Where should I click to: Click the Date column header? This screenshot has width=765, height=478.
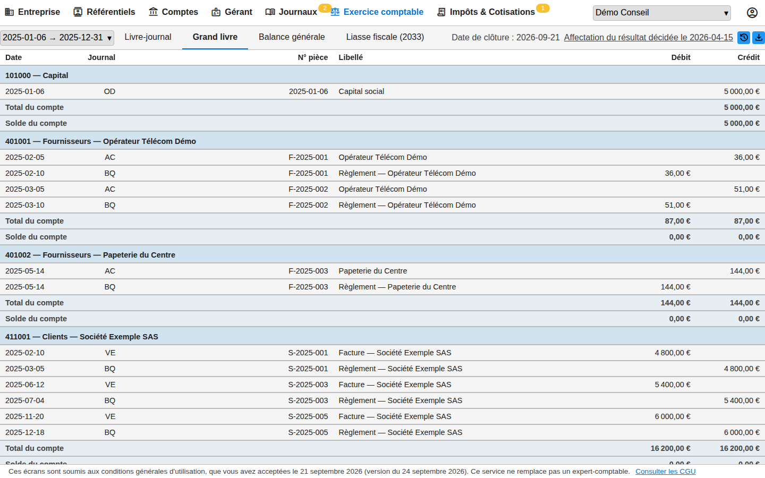coord(13,57)
